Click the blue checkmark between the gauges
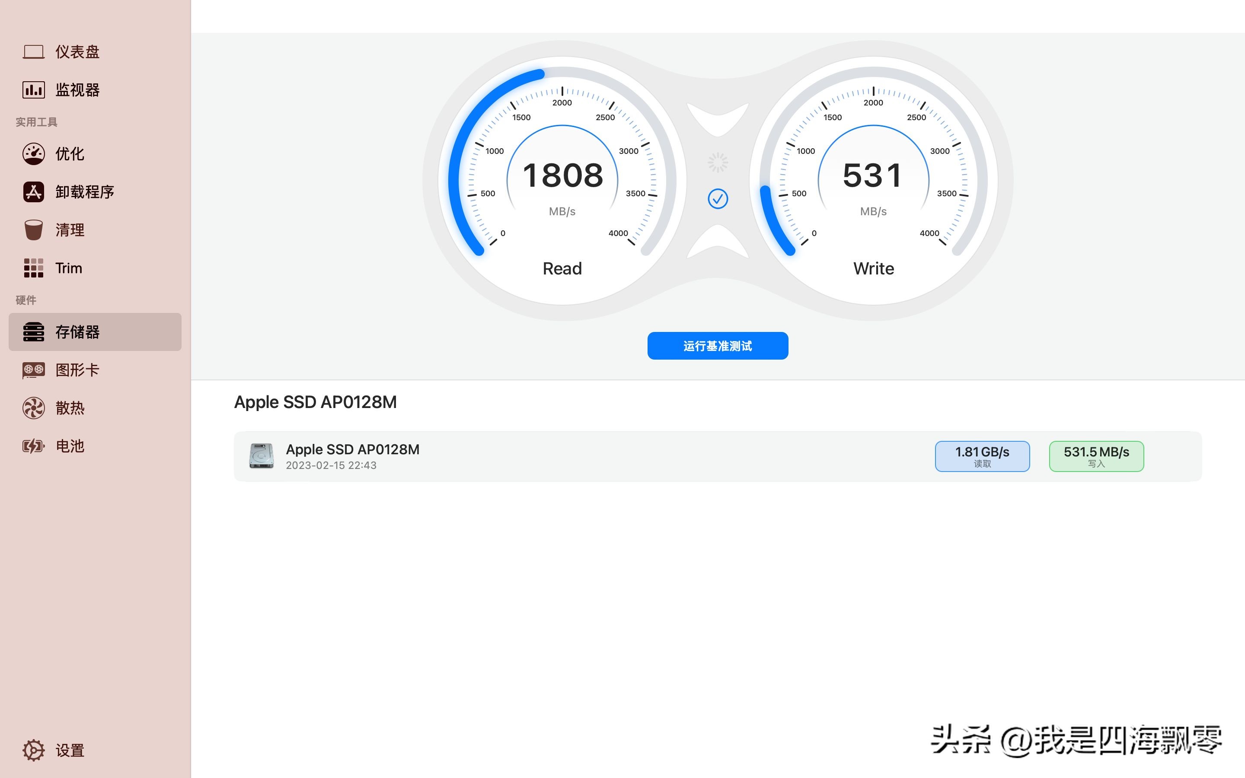This screenshot has width=1245, height=778. [x=718, y=199]
